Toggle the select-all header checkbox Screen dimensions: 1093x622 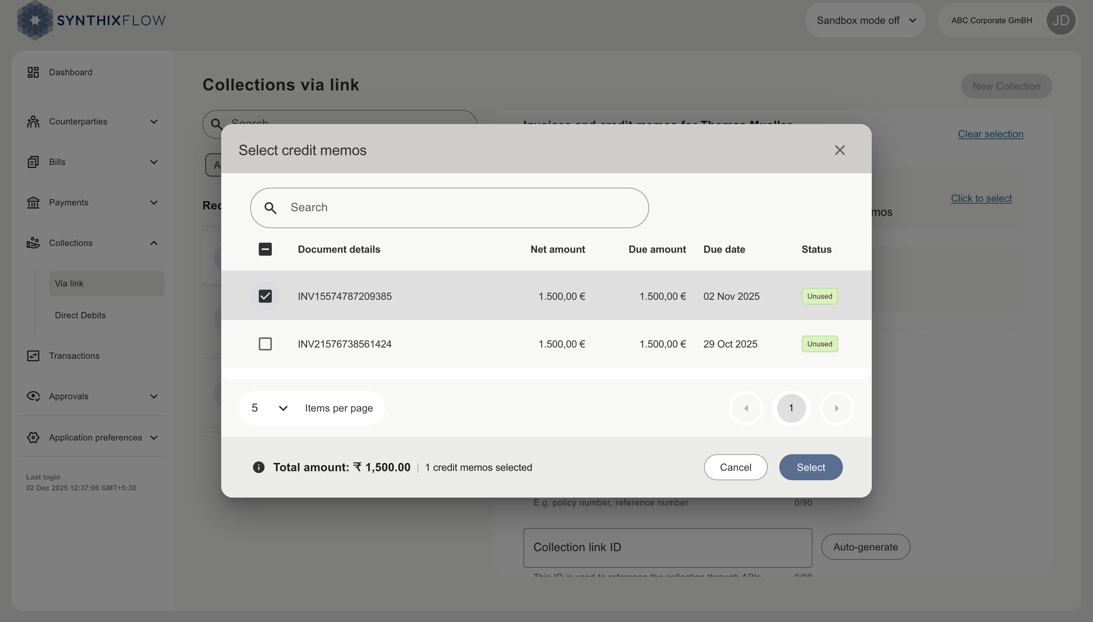[x=265, y=249]
